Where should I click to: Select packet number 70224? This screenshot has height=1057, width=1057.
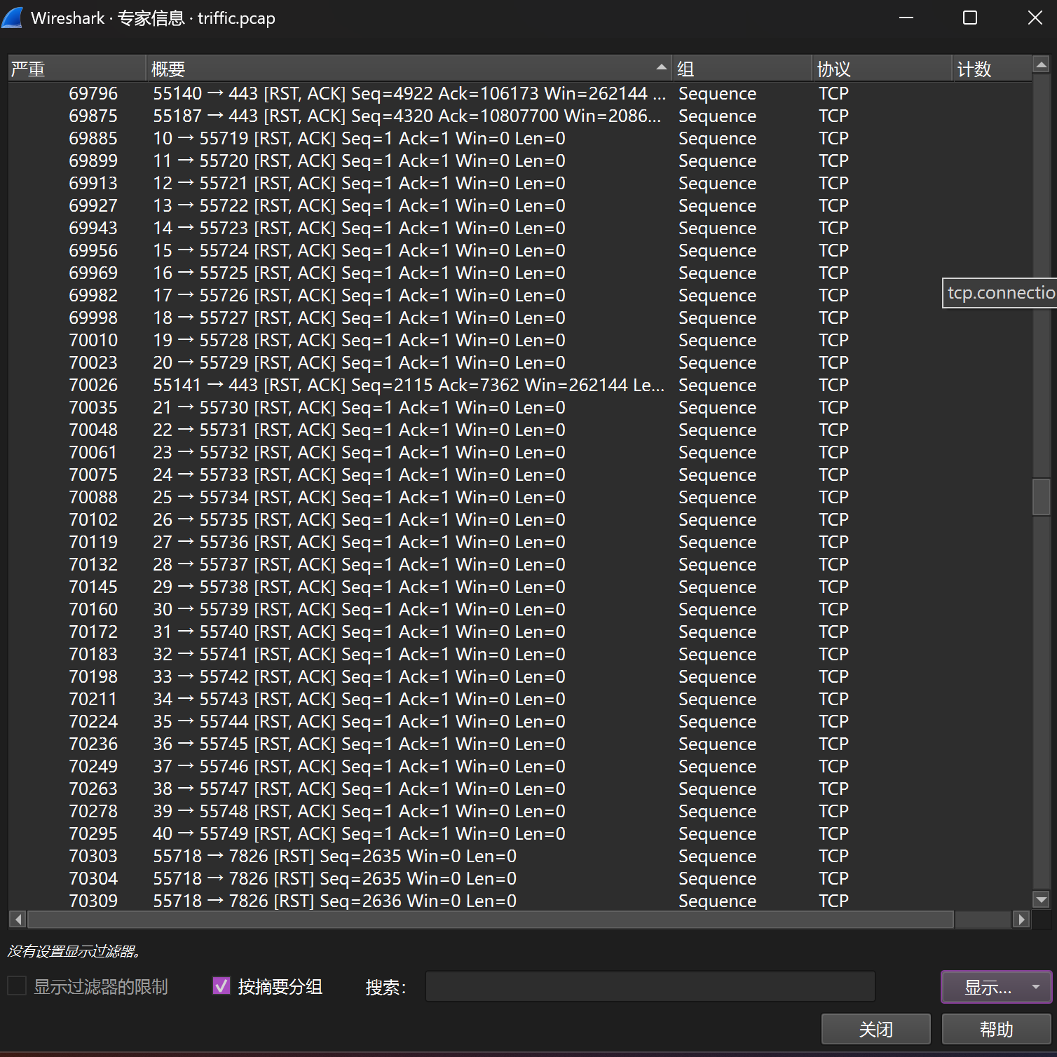(x=93, y=721)
